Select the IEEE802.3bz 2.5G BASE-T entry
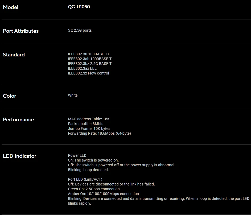Screen dimensions: 251x215 pos(90,64)
